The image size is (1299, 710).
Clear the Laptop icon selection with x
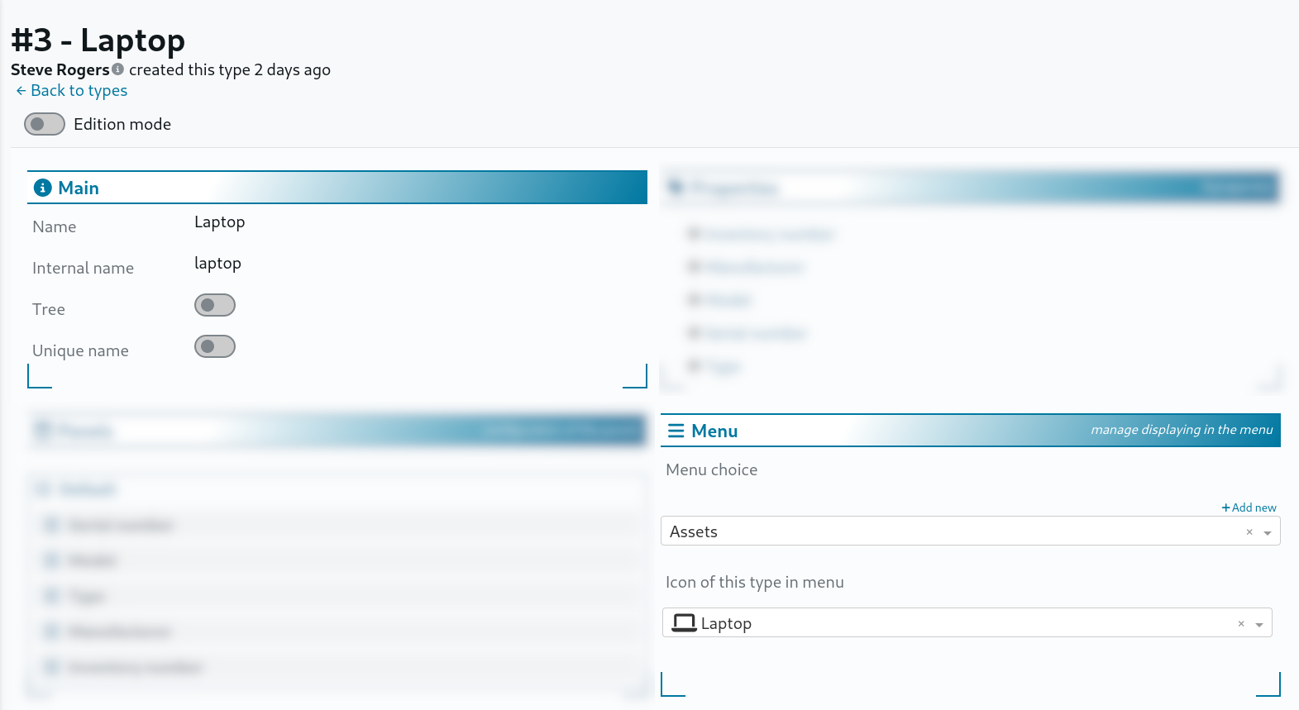click(x=1240, y=624)
